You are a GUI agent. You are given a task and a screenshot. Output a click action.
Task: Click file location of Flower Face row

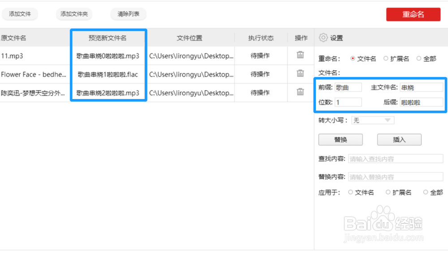point(191,74)
